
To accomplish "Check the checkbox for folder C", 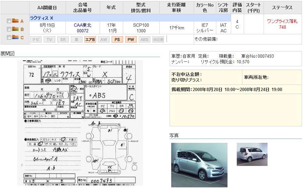I will tap(9, 37).
